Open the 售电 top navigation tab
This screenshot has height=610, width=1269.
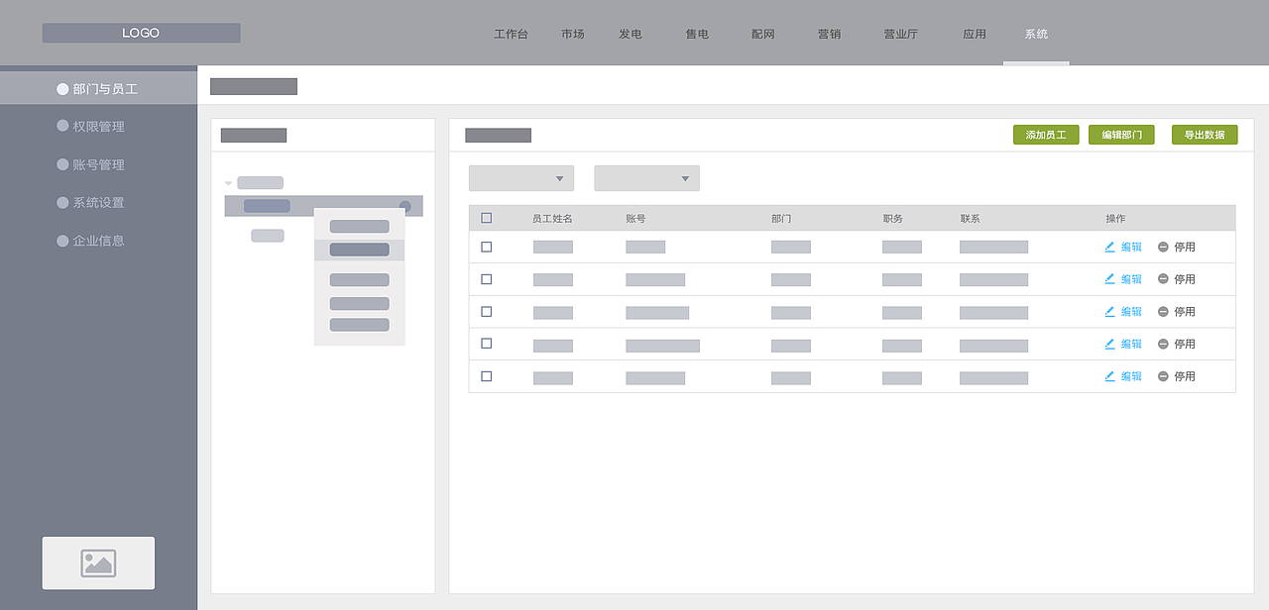point(697,34)
